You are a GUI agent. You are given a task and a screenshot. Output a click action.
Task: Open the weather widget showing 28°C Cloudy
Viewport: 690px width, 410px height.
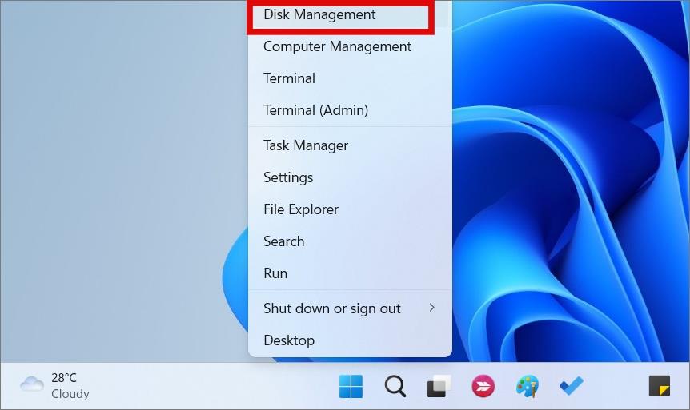[x=54, y=386]
